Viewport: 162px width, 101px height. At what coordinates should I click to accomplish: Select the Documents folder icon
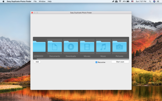pos(55,46)
